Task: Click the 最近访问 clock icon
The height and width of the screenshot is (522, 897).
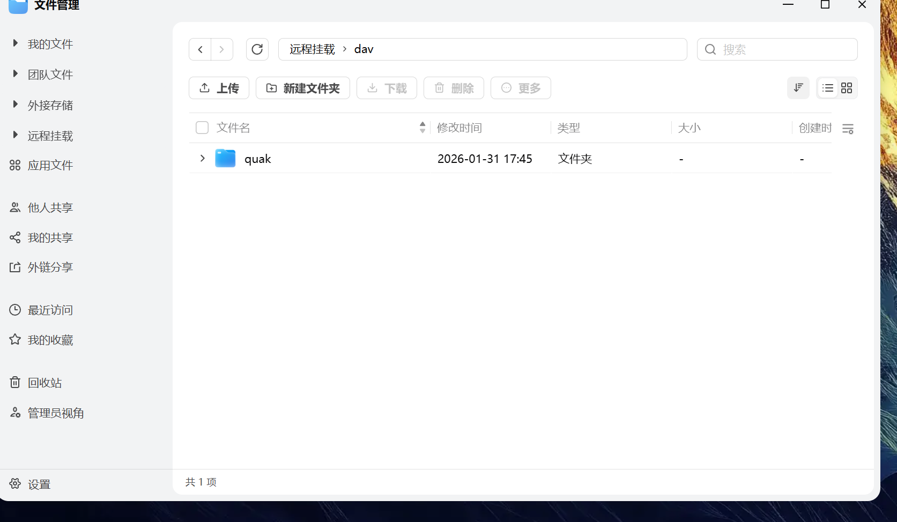Action: pos(14,310)
